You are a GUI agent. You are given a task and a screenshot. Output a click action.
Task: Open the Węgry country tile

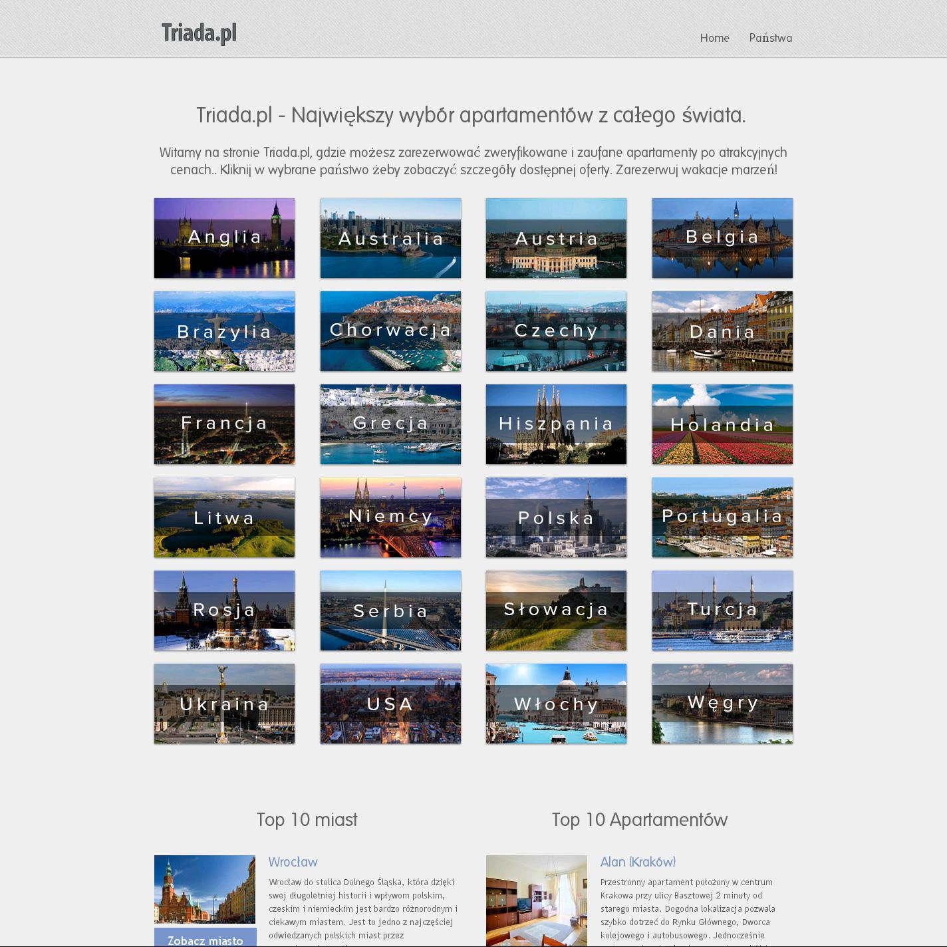(722, 704)
